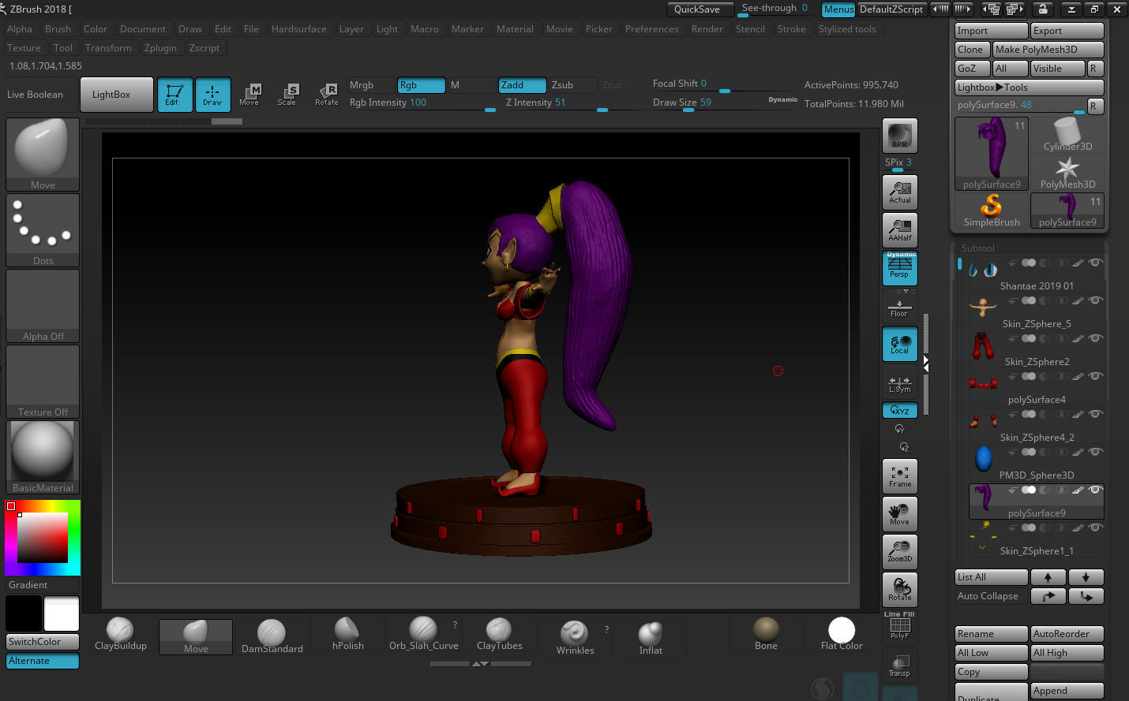Screen dimensions: 1129x701
Task: Open the BasicMaterial material picker
Action: point(43,457)
